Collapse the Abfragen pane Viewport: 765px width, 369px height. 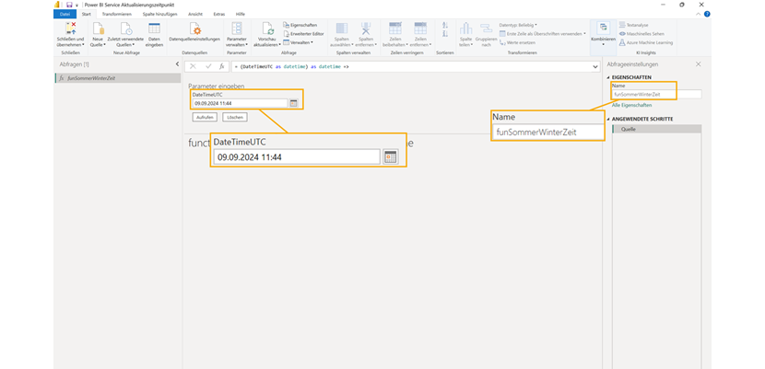(176, 65)
